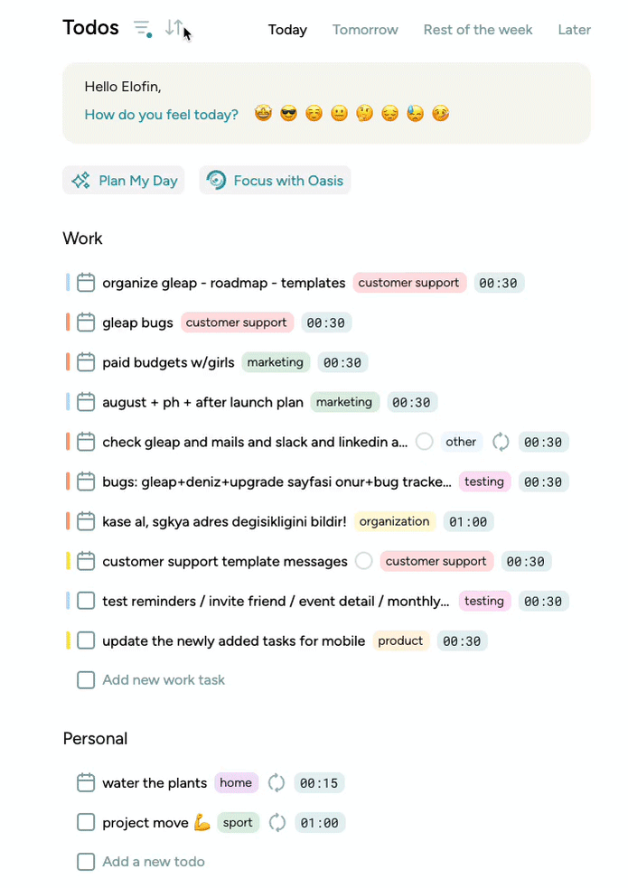This screenshot has width=628, height=888.
Task: Open the marketing tag on august plan task
Action: click(344, 402)
